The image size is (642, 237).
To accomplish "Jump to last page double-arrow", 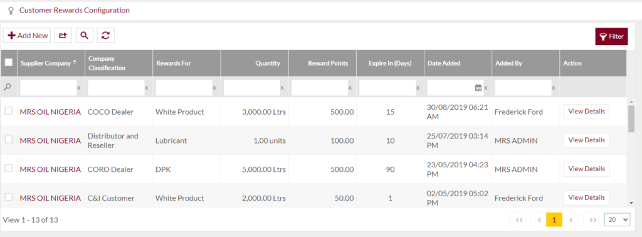I will coord(592,220).
